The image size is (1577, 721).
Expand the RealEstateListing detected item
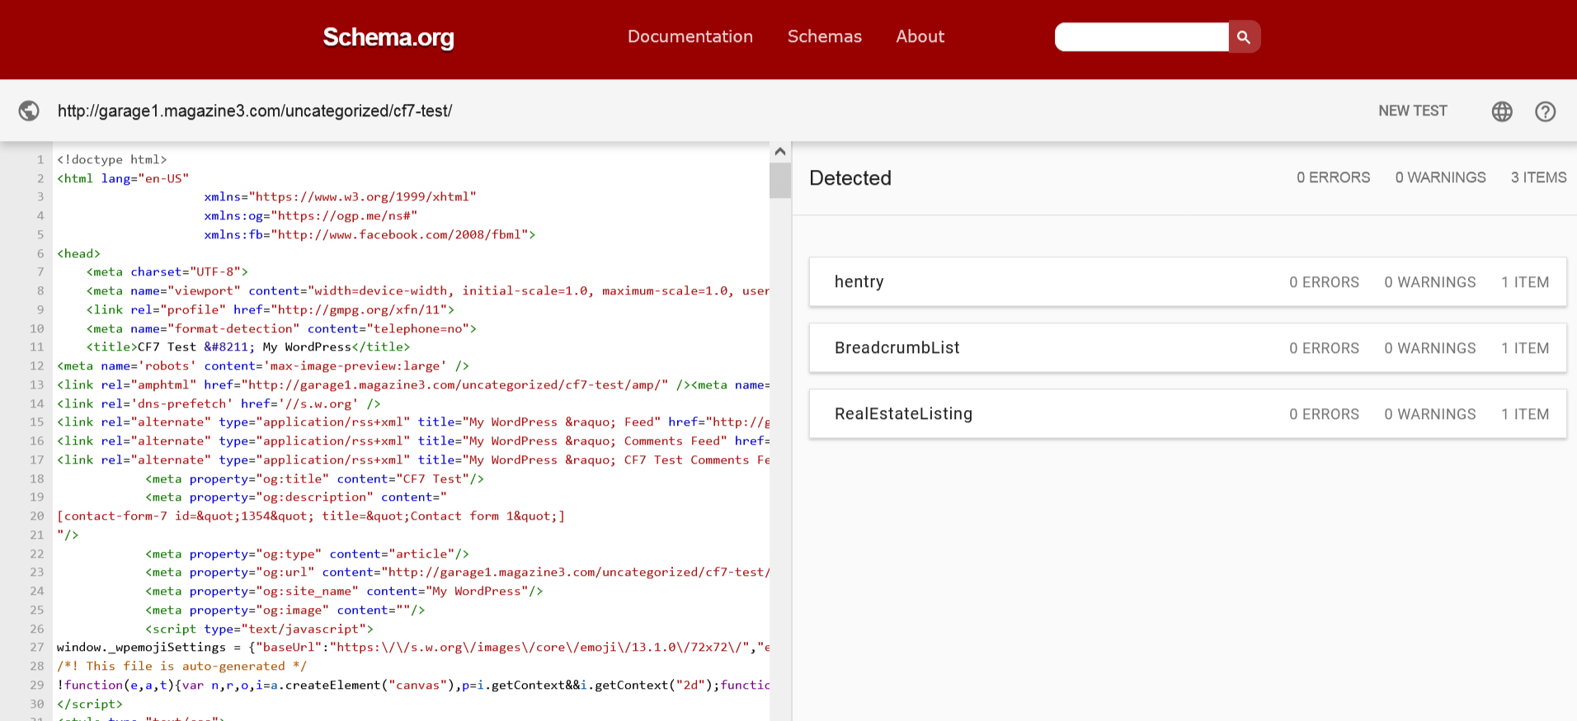(x=1188, y=414)
